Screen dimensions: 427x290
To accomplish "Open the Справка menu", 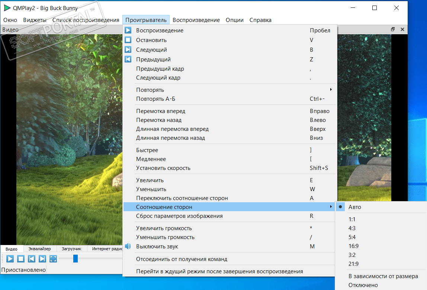I will (260, 20).
